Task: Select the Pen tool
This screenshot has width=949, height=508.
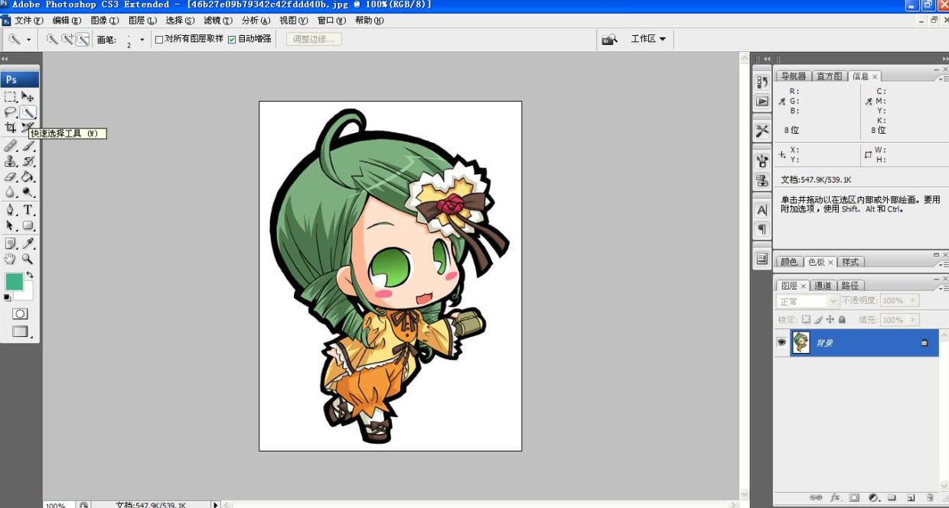Action: tap(11, 210)
